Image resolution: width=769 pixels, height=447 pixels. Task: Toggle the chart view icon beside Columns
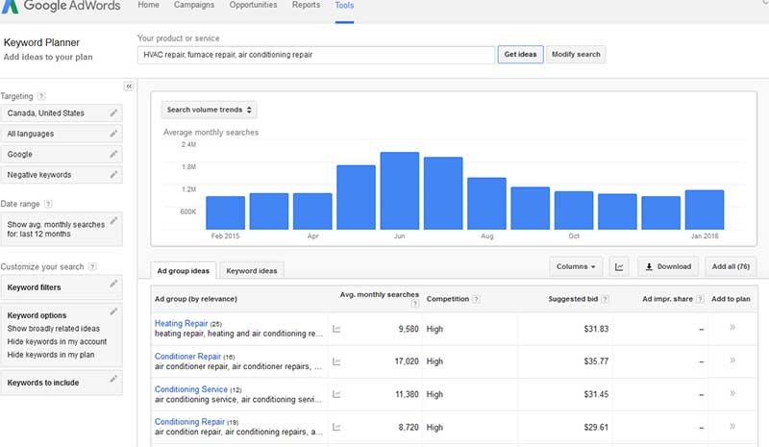619,267
